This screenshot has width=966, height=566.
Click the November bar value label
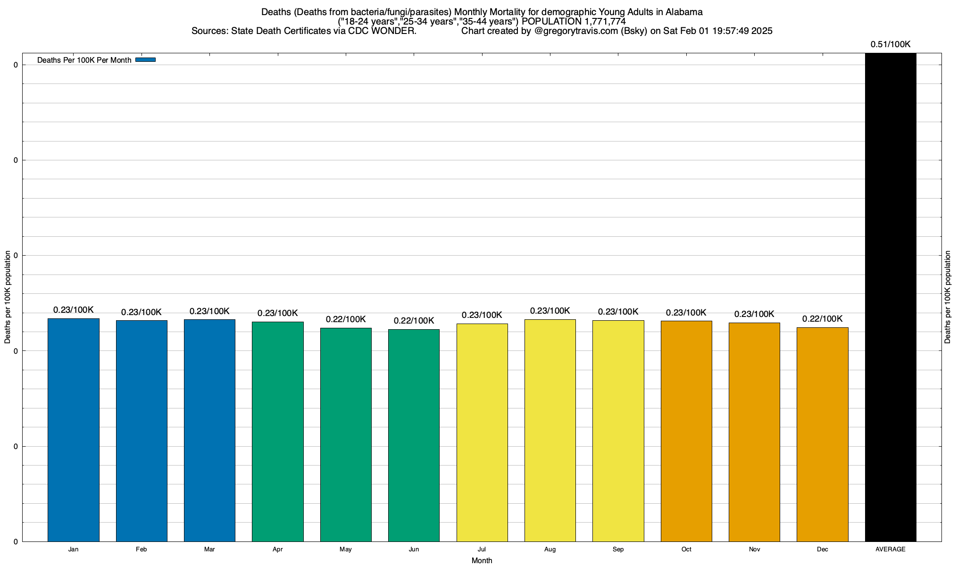coord(754,314)
